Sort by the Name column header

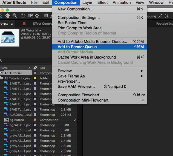click(x=4, y=68)
